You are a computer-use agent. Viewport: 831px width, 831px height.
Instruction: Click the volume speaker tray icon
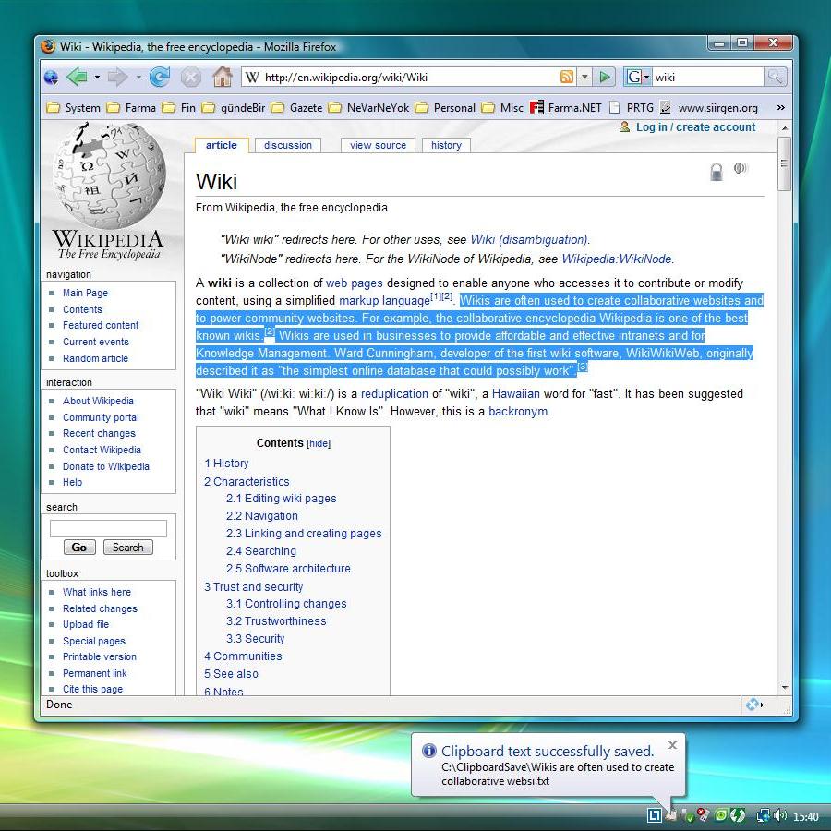coord(780,815)
